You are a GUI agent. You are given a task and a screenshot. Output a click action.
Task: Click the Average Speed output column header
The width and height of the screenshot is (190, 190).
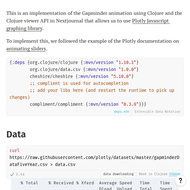pos(116,183)
